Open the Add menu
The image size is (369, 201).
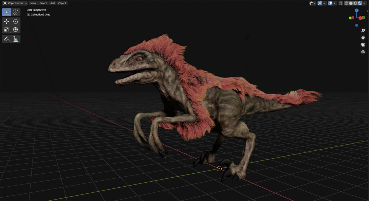[x=53, y=3]
